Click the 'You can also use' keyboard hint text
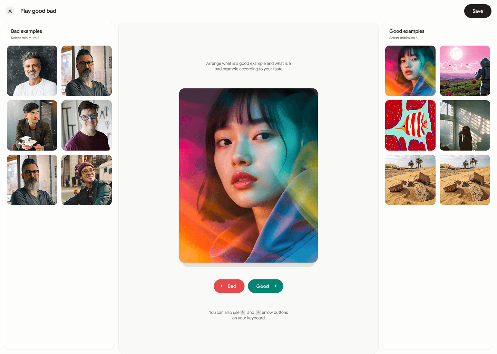This screenshot has width=497, height=354. (248, 315)
